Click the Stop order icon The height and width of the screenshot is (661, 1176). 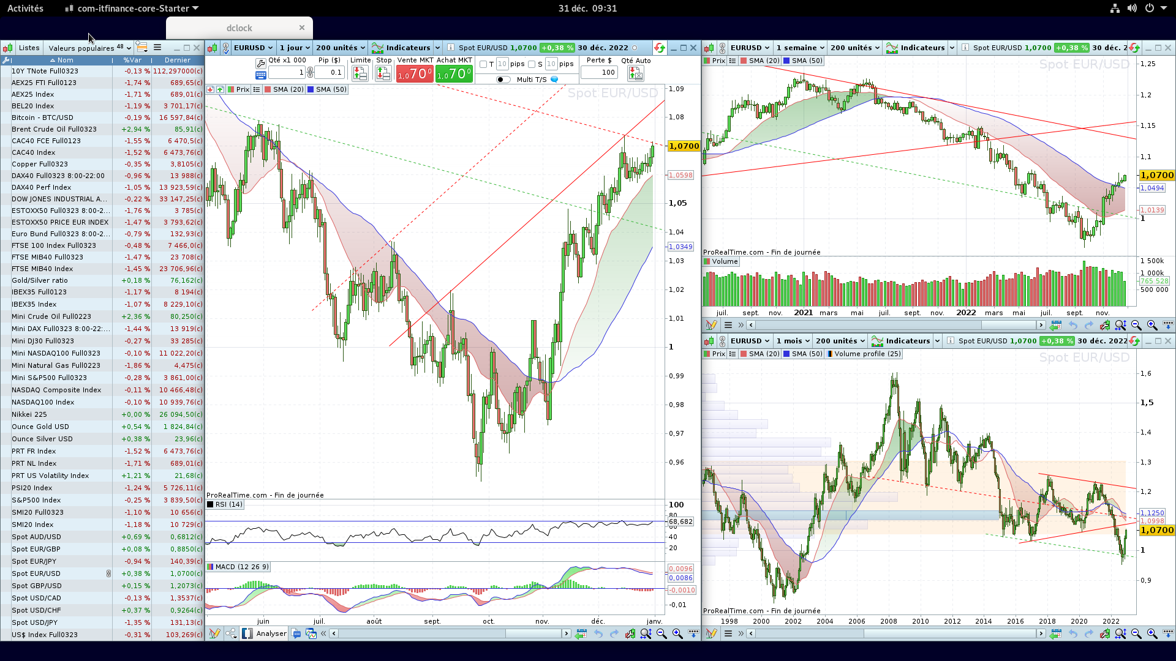click(x=383, y=73)
